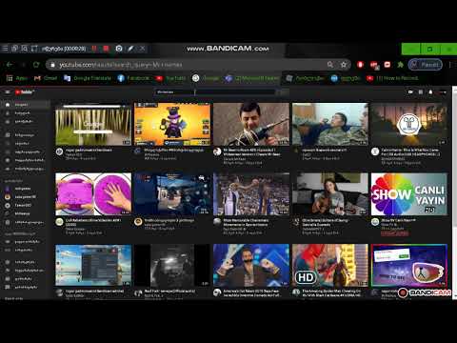Bookmark this page with the star icon
The width and height of the screenshot is (457, 343).
[344, 65]
